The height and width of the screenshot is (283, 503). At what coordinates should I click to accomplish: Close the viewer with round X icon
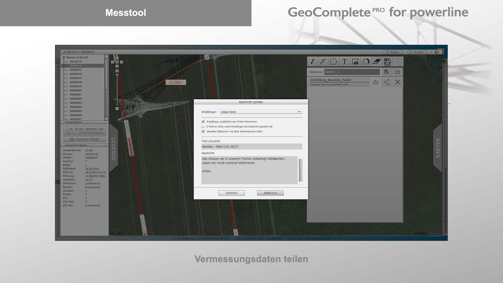[437, 52]
